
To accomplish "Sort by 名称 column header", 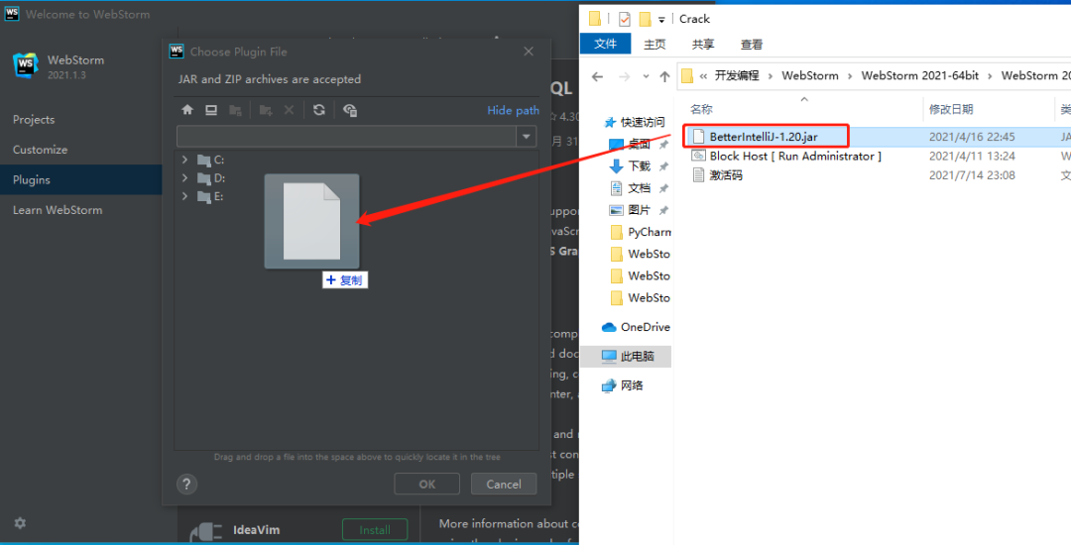I will (x=701, y=109).
